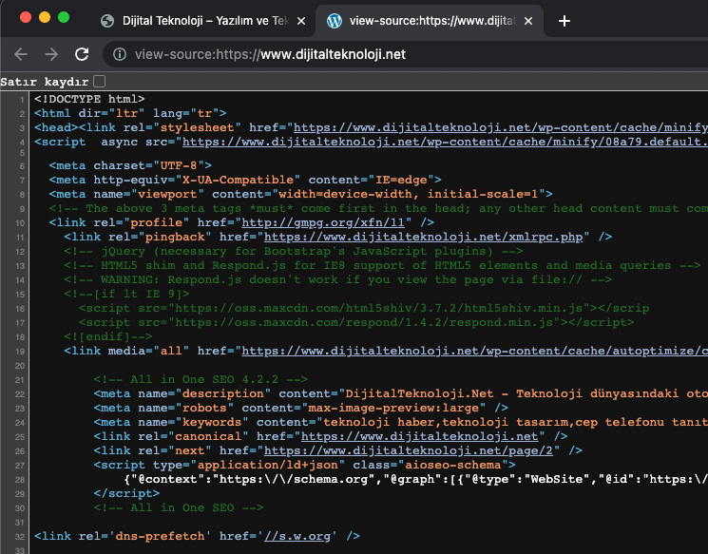
Task: Switch to Dijital Teknoloji – Yazılım tab
Action: coord(203,21)
